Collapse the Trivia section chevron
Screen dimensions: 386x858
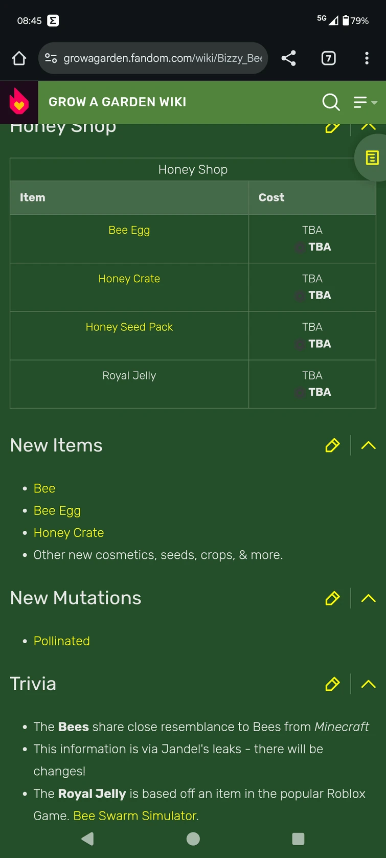click(x=368, y=684)
